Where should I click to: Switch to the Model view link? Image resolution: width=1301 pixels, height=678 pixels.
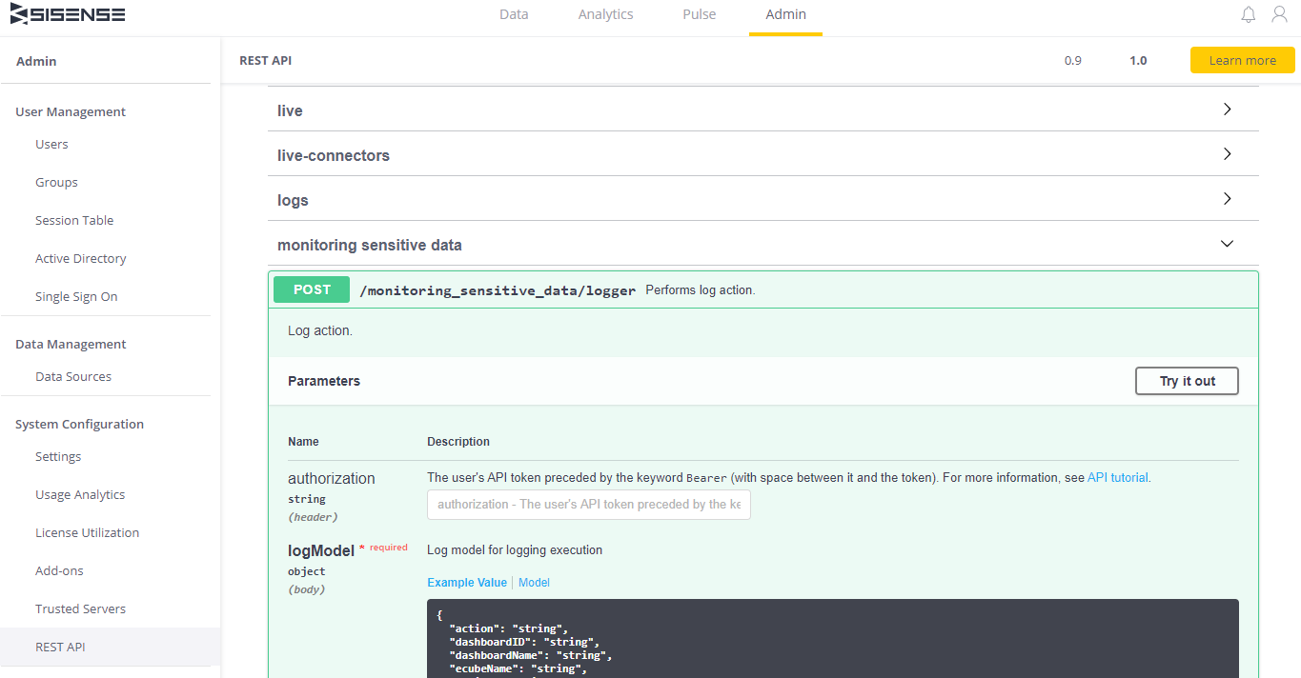point(534,583)
